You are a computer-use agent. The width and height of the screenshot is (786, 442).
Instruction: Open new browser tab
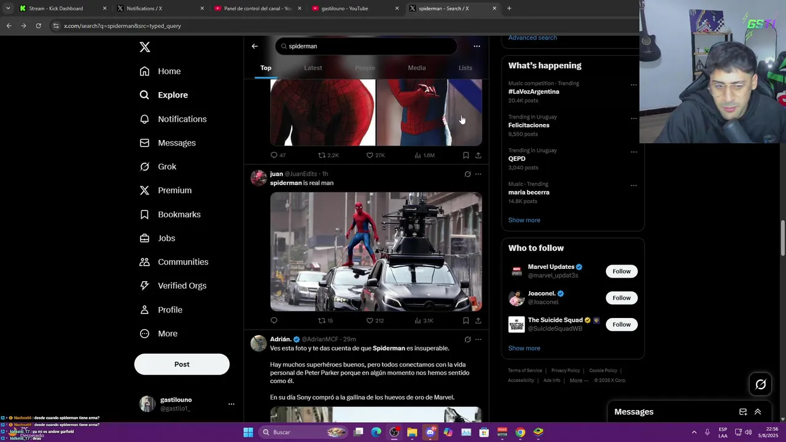coord(509,9)
